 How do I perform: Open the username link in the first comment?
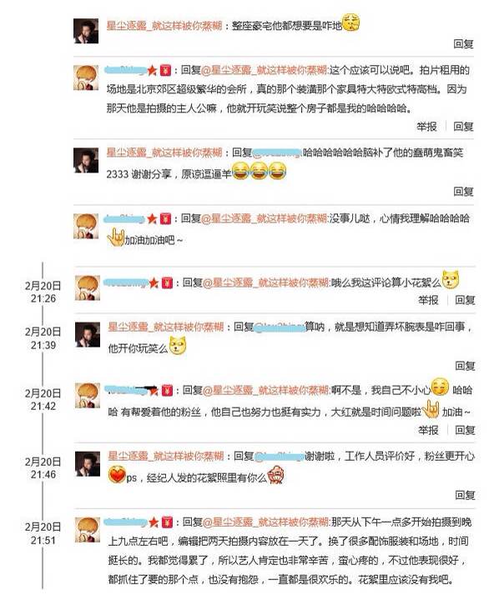[164, 26]
